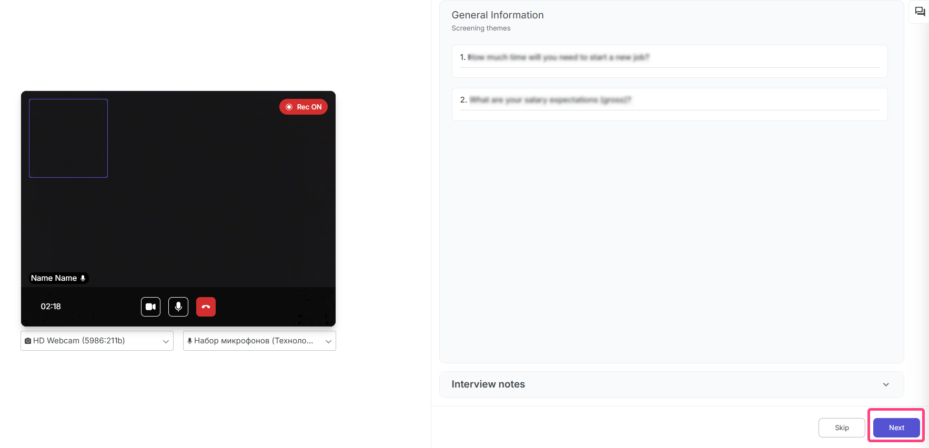Open the chat panel icon at top right
The height and width of the screenshot is (448, 929).
pos(920,12)
